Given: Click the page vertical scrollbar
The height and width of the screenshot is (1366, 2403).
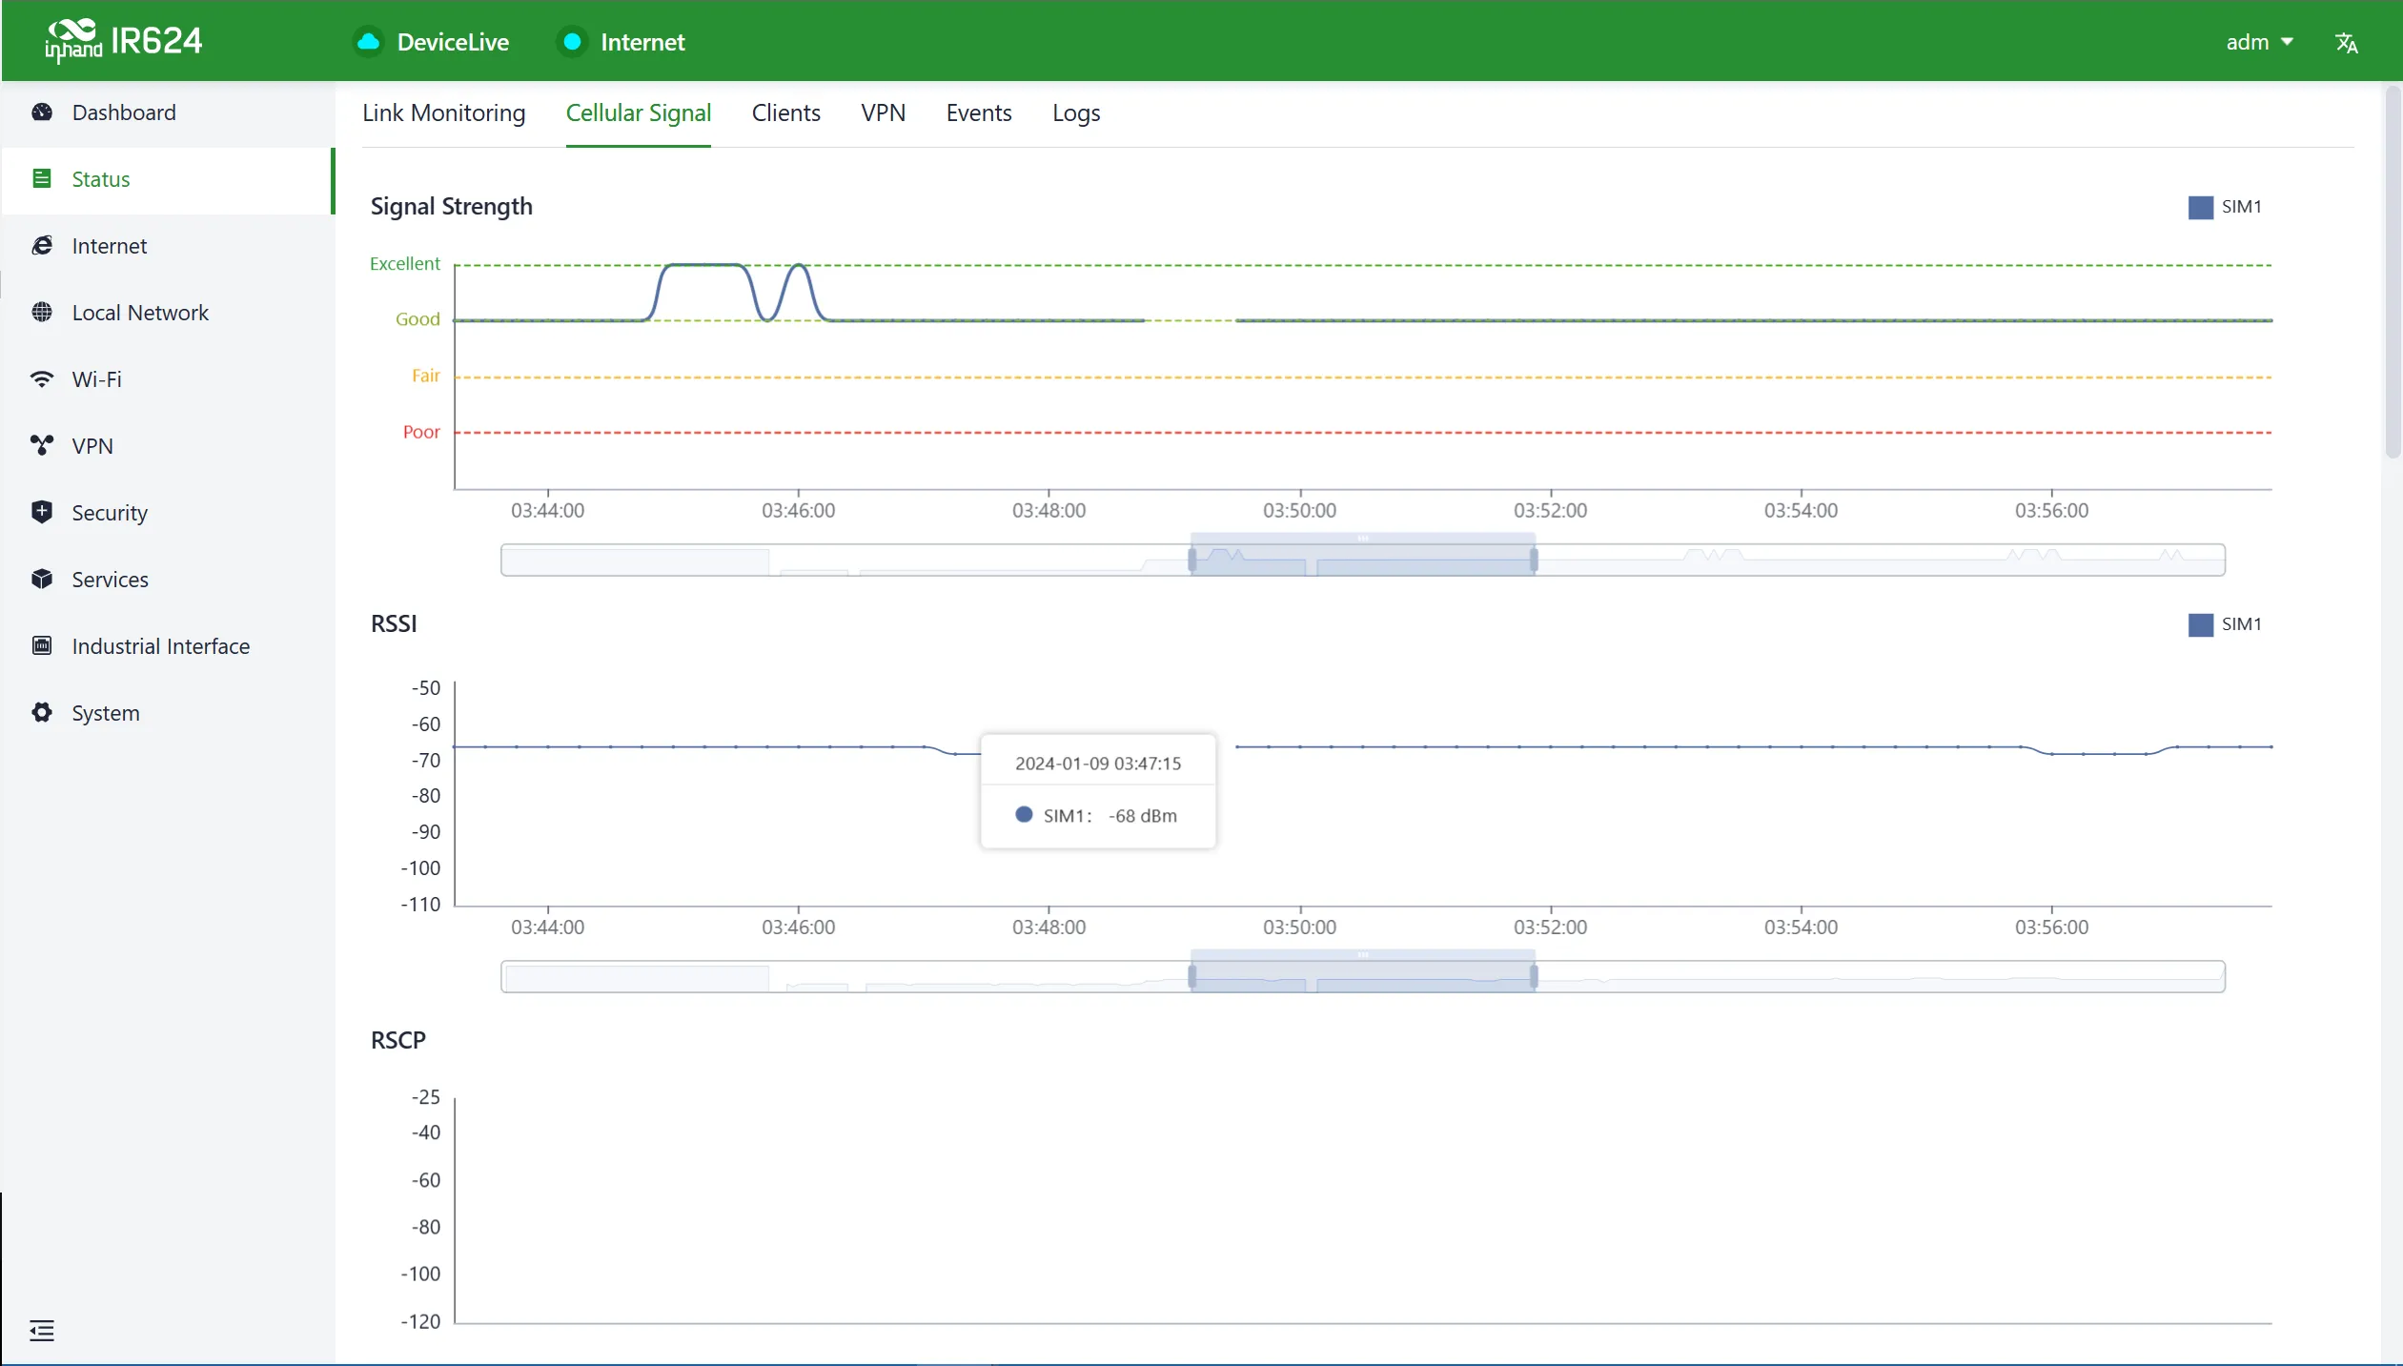Looking at the screenshot, I should [2393, 272].
